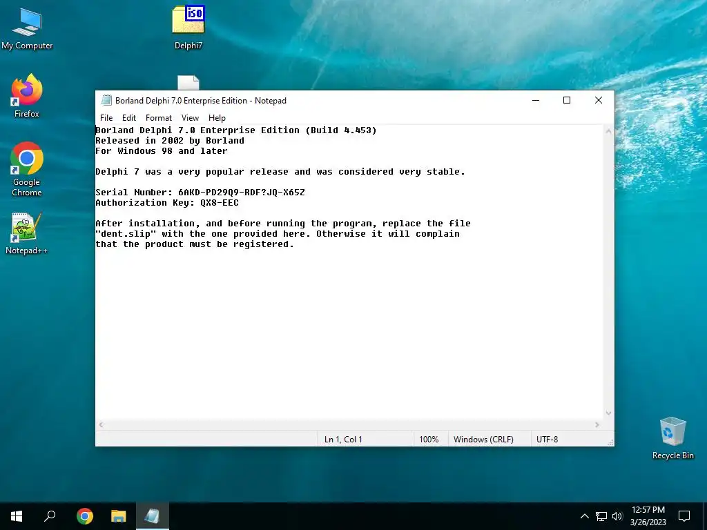Open File Explorer from the taskbar

119,516
